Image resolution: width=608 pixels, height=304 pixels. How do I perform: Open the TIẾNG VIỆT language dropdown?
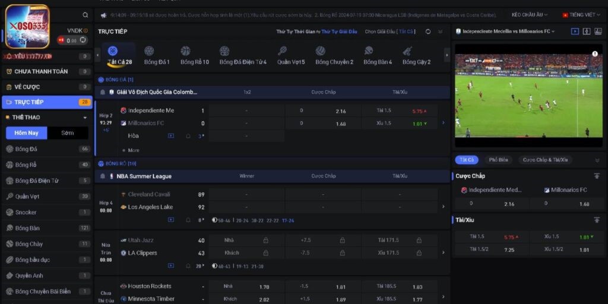click(x=581, y=15)
